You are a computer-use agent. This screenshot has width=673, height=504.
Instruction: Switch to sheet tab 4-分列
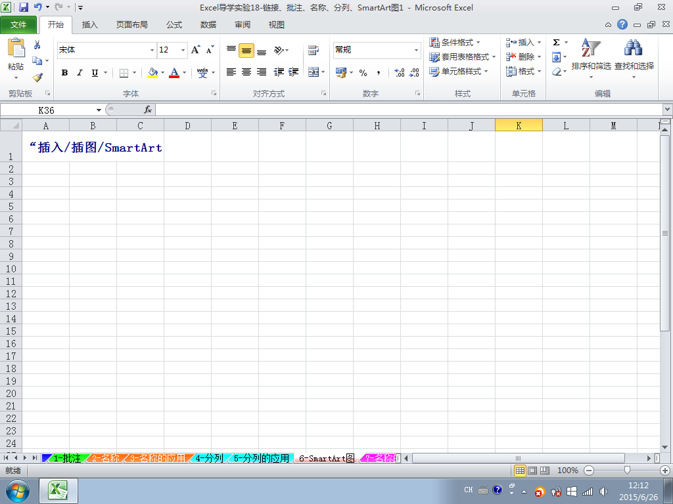[x=208, y=458]
